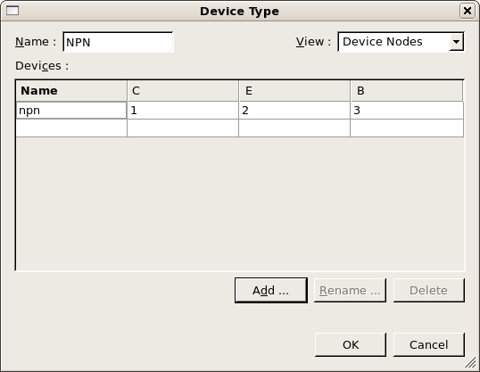Click the window menu icon in title bar
Viewport: 480px width, 372px height.
pyautogui.click(x=12, y=11)
